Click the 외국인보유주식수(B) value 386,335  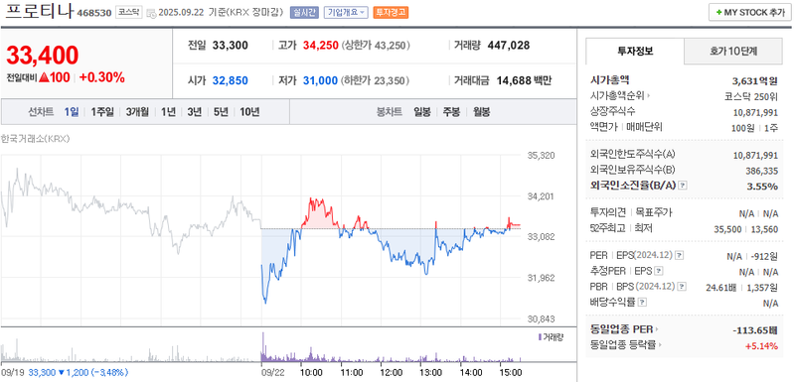pyautogui.click(x=761, y=171)
